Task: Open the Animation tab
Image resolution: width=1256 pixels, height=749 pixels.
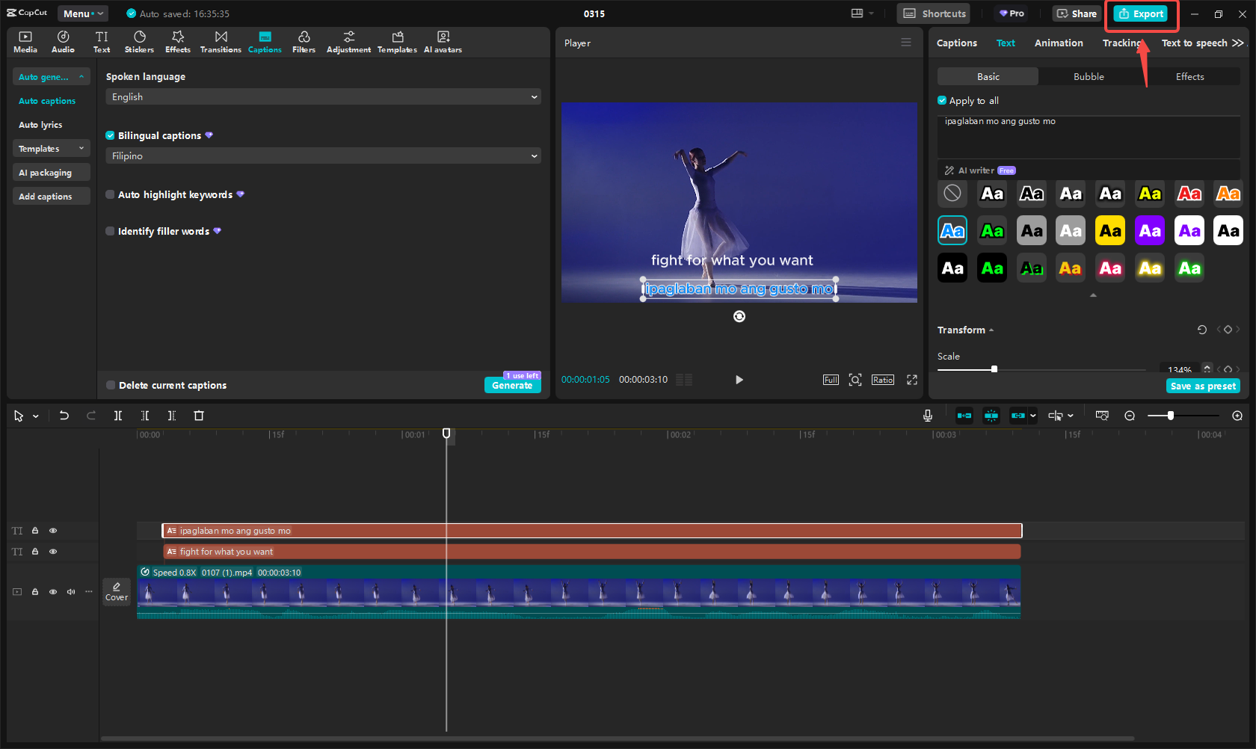Action: pos(1058,43)
